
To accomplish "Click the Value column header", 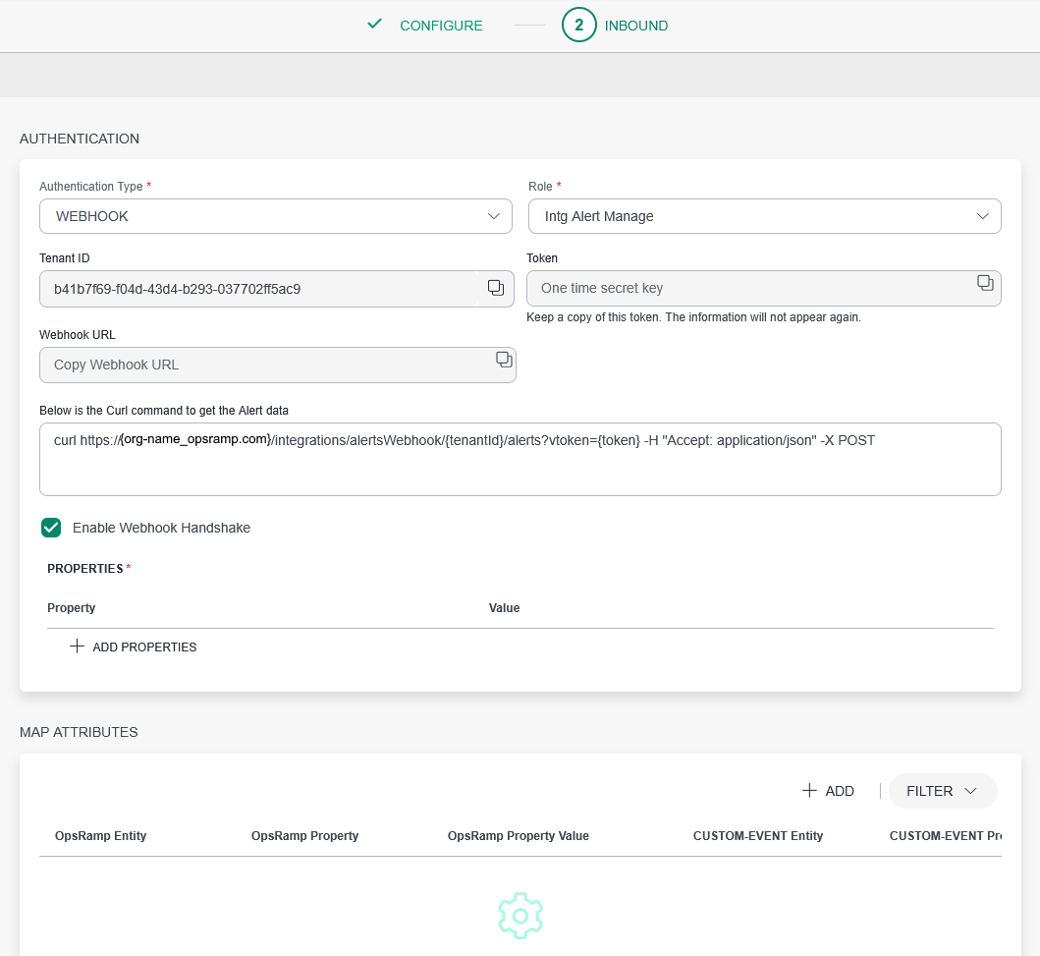I will pos(504,608).
